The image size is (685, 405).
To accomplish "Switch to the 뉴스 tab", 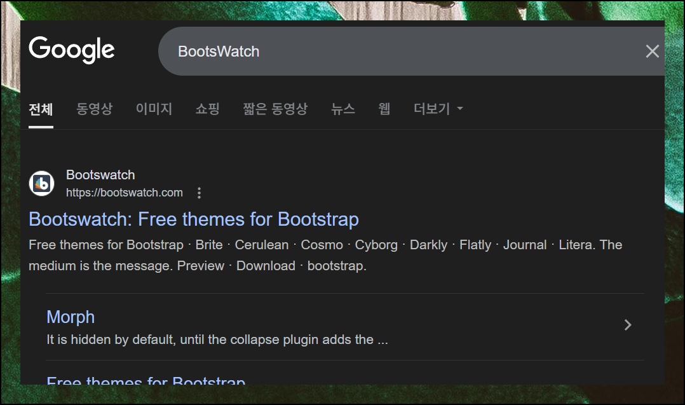I will (x=343, y=108).
